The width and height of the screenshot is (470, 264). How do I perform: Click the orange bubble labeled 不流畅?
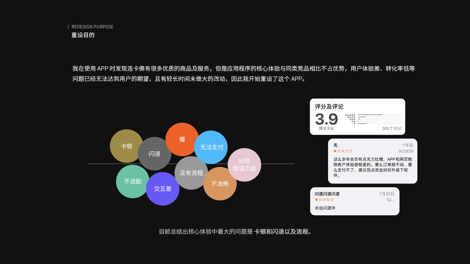click(x=220, y=184)
